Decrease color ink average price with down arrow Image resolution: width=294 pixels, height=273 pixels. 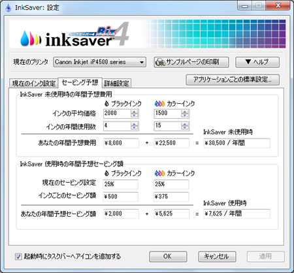(x=185, y=116)
